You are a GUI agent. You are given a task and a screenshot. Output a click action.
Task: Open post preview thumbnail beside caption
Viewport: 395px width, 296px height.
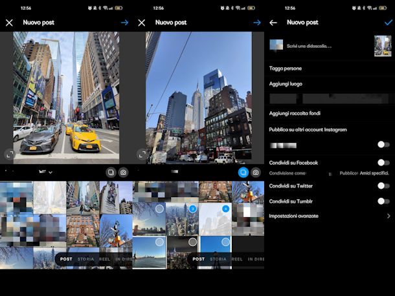click(383, 46)
